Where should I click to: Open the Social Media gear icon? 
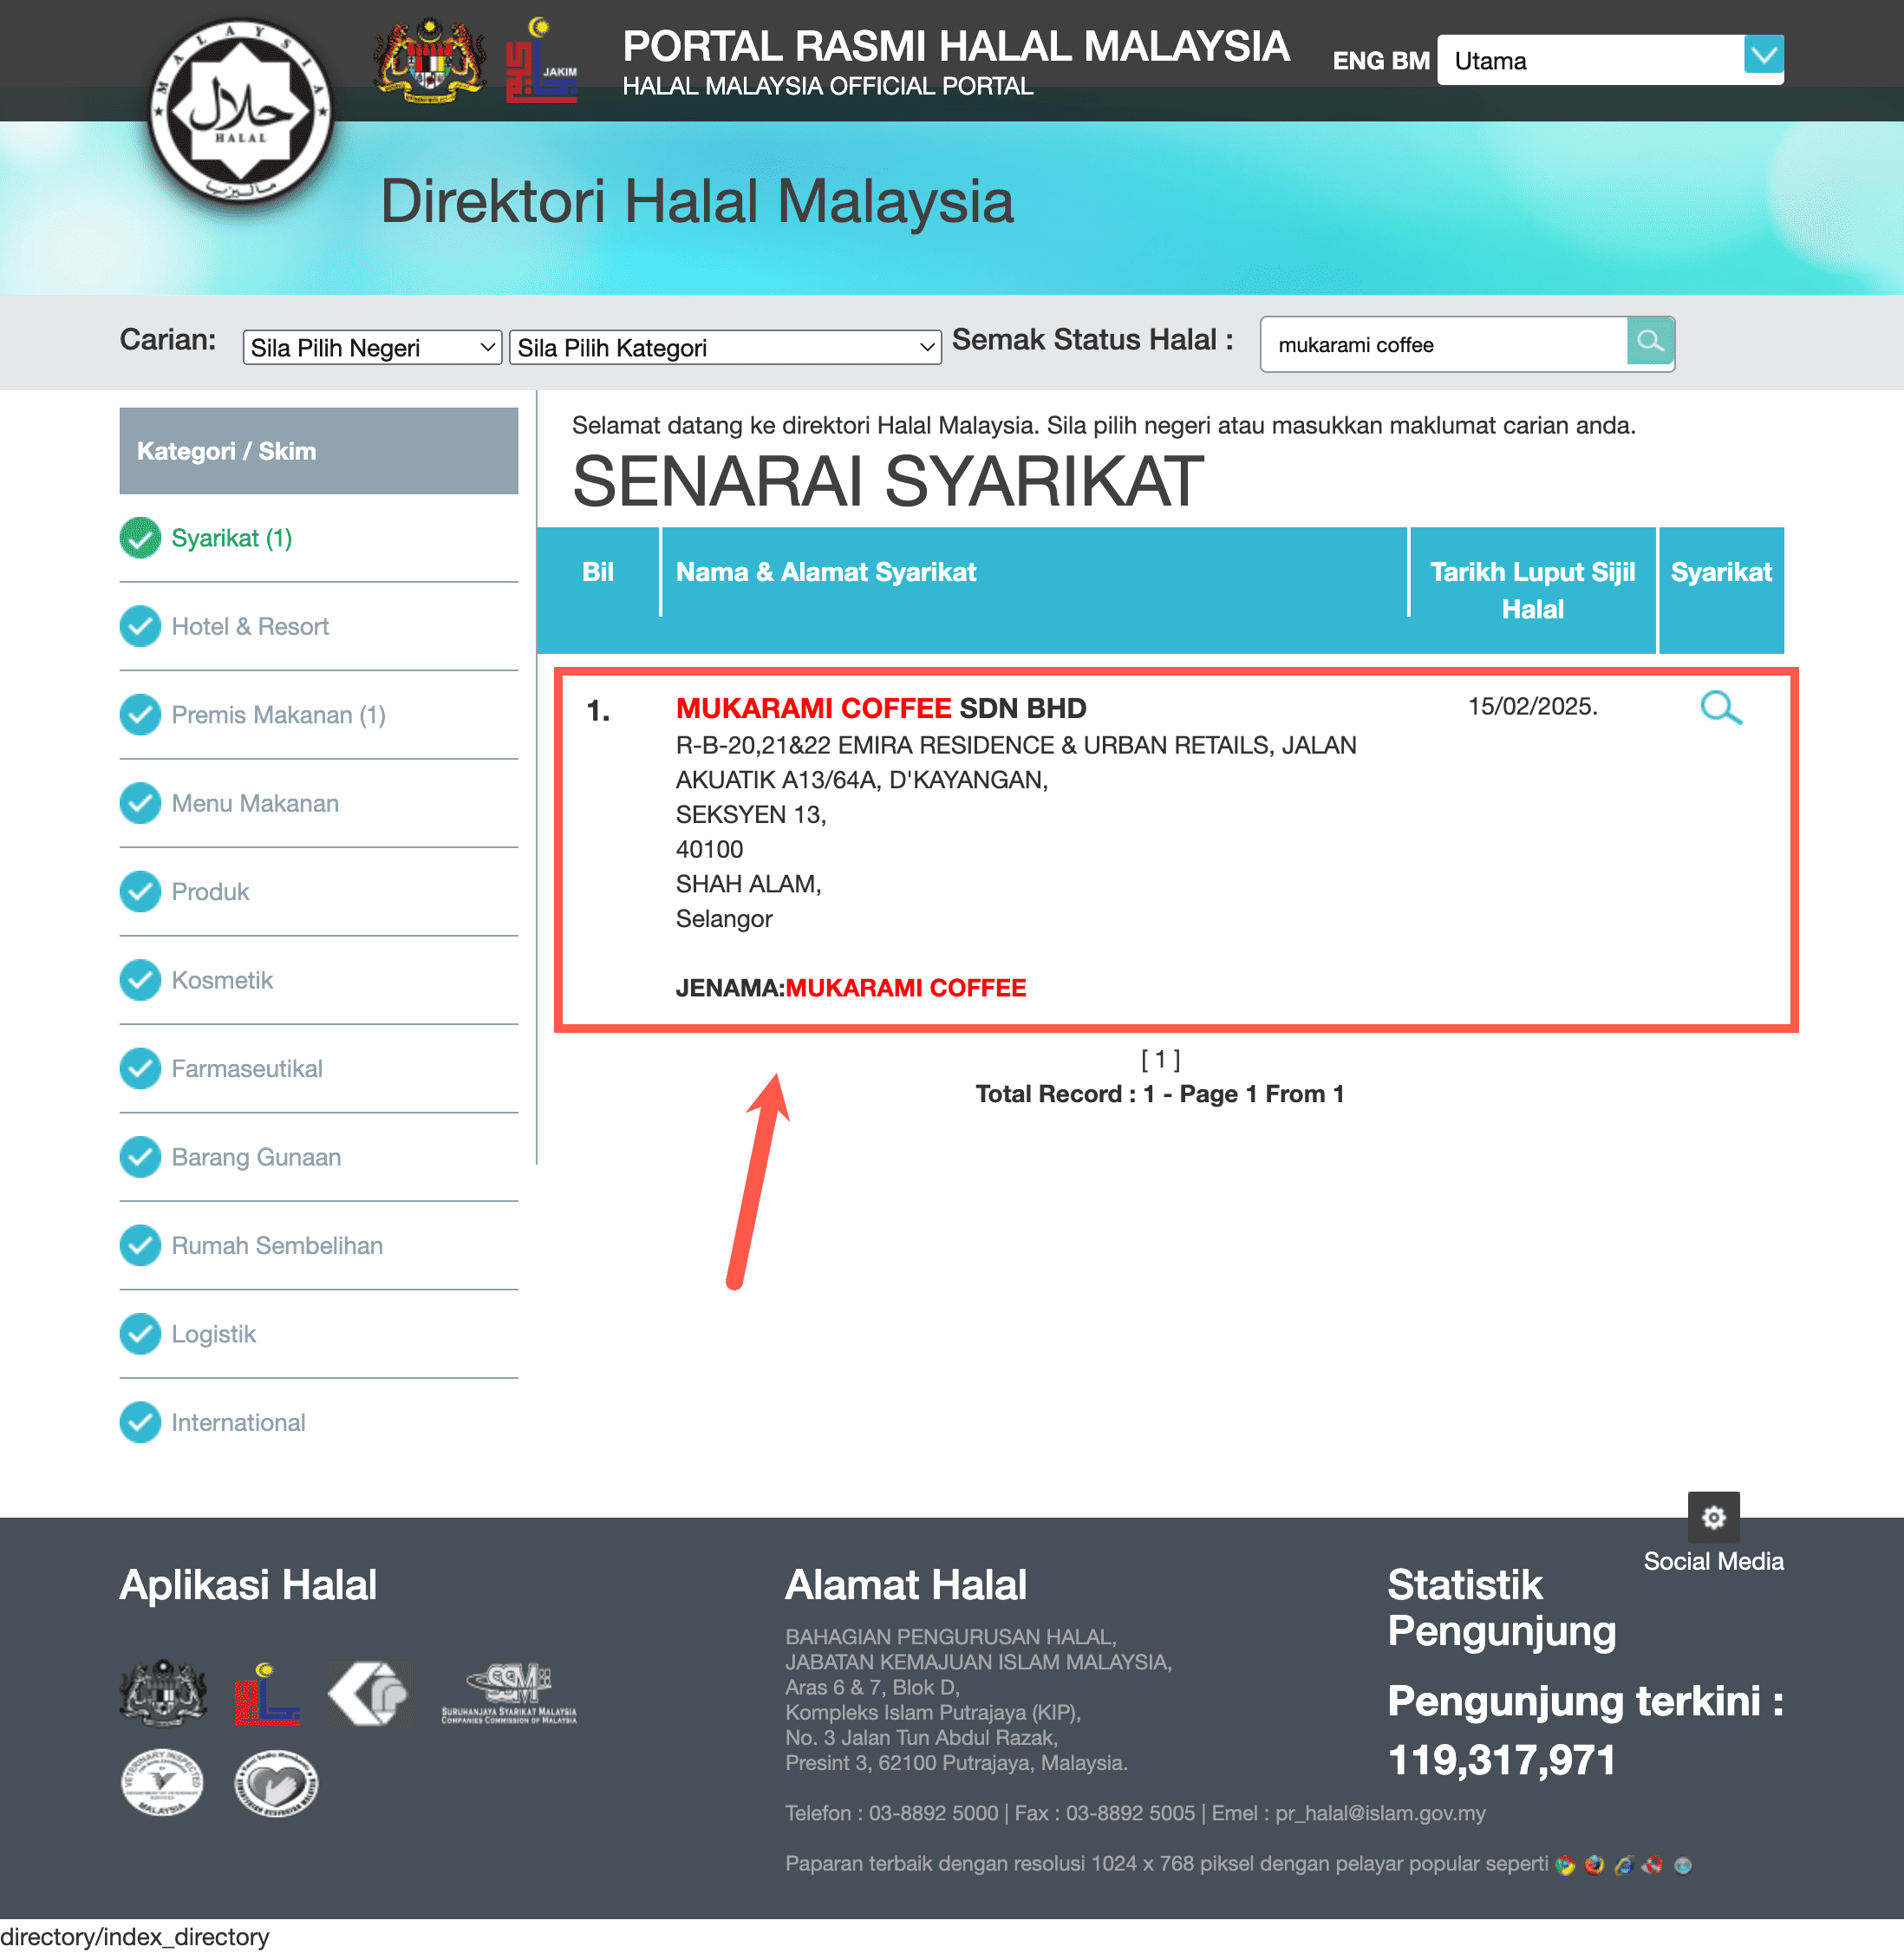tap(1713, 1517)
